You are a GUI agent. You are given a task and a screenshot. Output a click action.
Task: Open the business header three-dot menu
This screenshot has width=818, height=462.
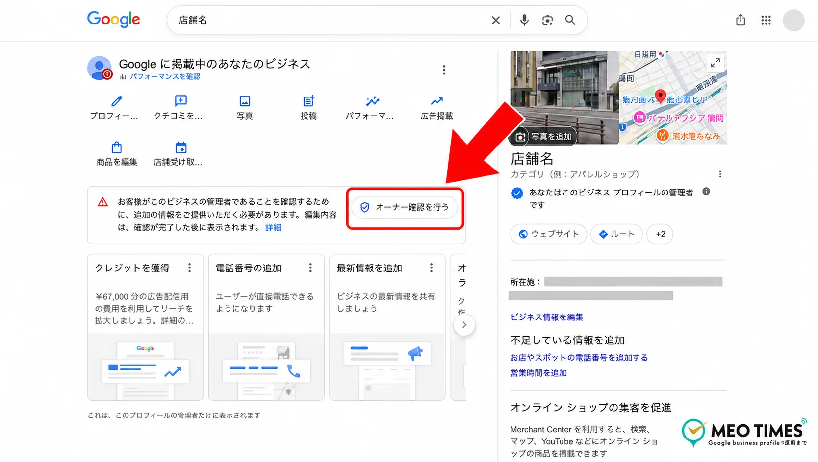pos(444,70)
